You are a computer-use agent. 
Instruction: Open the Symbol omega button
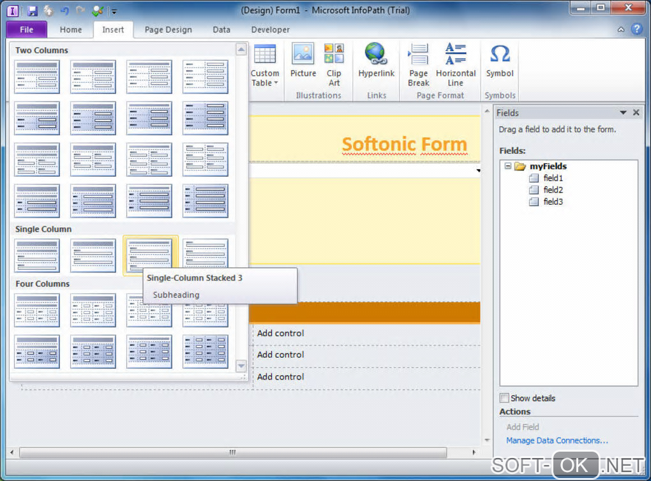[x=500, y=61]
